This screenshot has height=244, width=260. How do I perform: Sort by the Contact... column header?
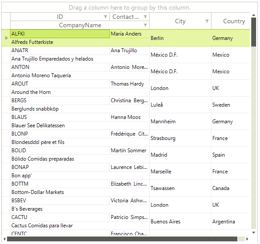tap(130, 17)
